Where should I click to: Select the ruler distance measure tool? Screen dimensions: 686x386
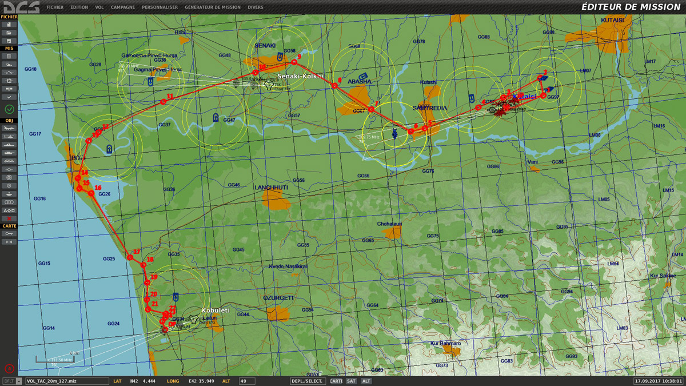[x=9, y=242]
